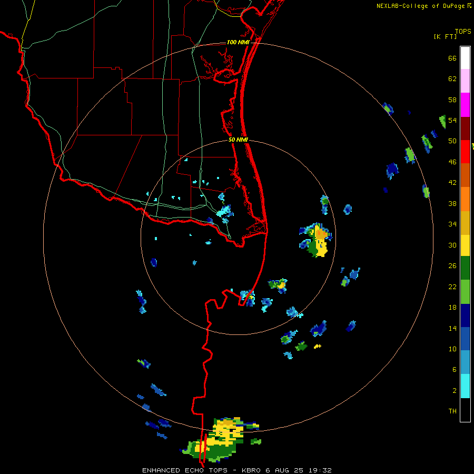Select the dark green legend swatch

coord(465,268)
